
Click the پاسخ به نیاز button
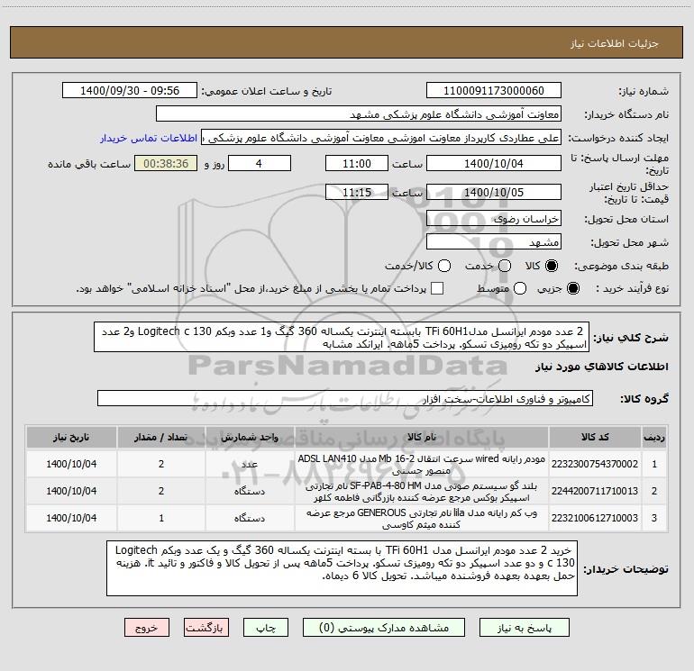(x=524, y=628)
